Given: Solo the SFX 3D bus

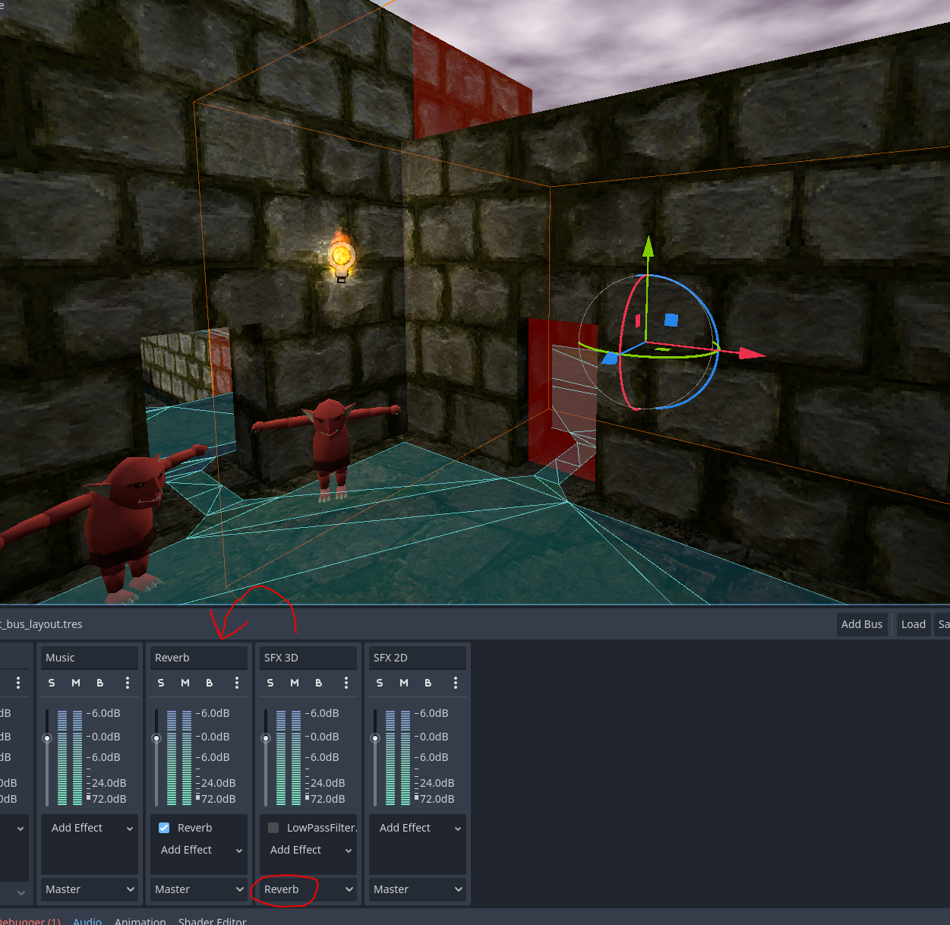Looking at the screenshot, I should [270, 683].
